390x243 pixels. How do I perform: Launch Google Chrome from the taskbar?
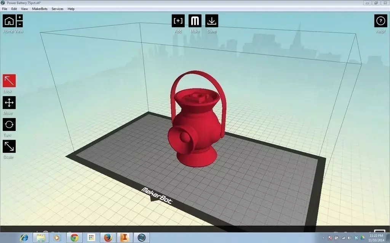pyautogui.click(x=74, y=238)
